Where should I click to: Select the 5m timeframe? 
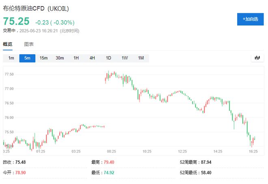(27, 58)
